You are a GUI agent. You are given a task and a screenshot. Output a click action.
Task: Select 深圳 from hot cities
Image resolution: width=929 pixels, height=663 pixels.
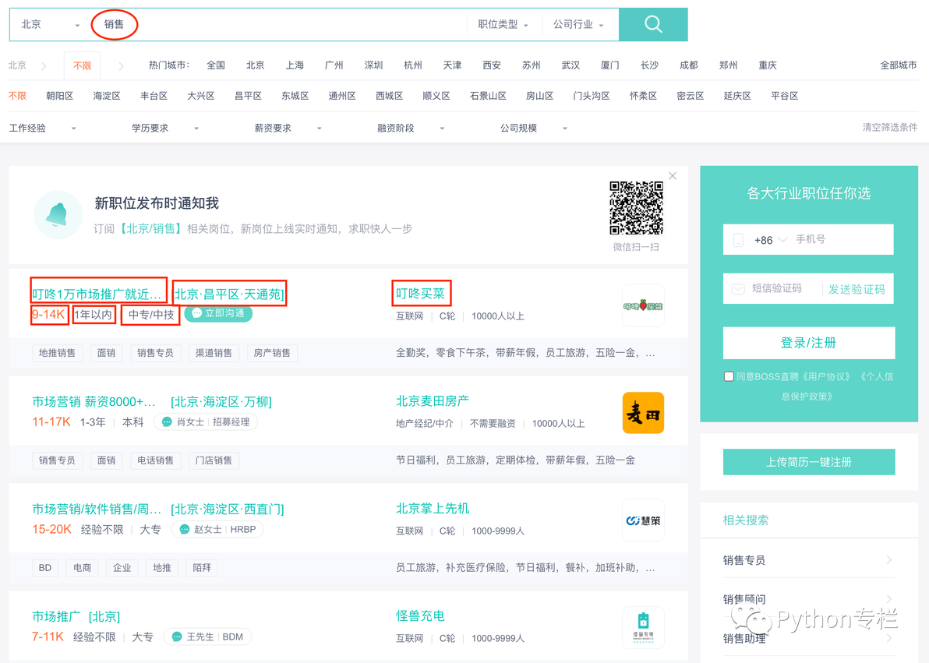(373, 65)
